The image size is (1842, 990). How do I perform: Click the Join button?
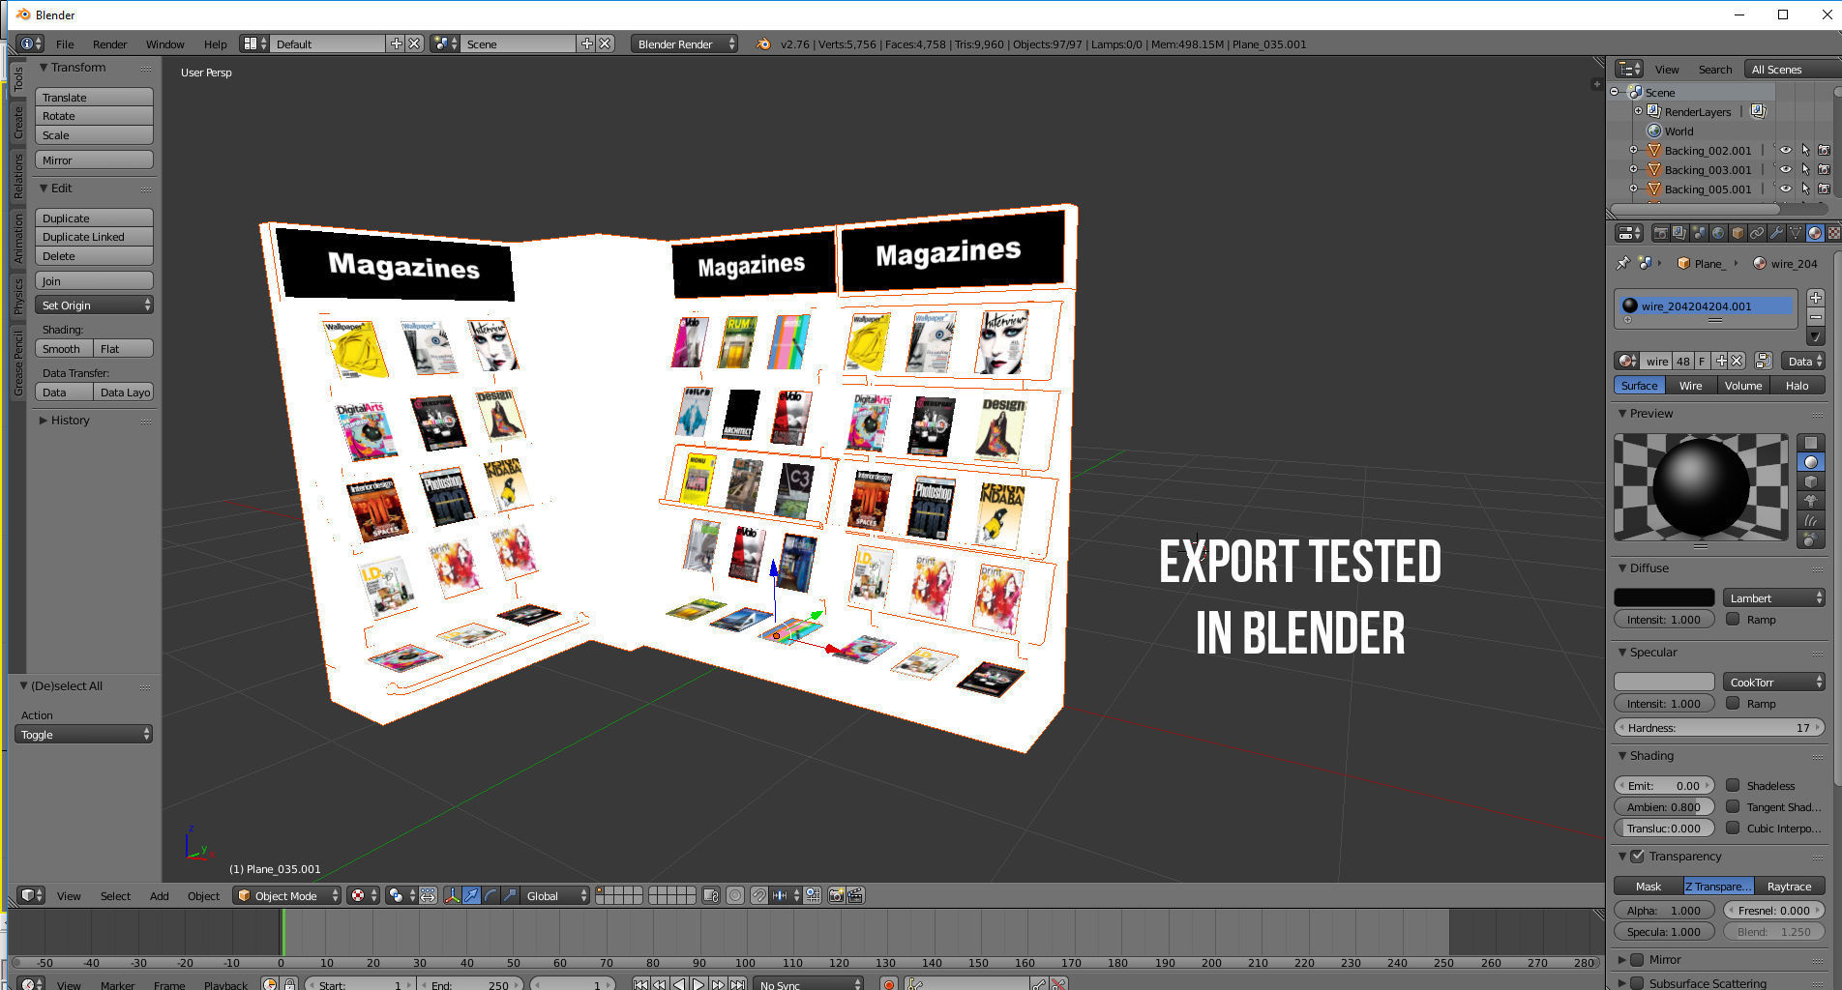tap(94, 280)
